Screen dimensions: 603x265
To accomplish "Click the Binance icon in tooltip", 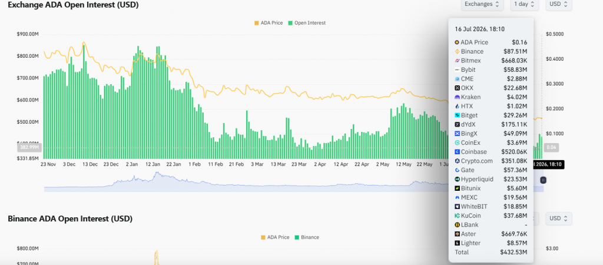I will tap(457, 52).
